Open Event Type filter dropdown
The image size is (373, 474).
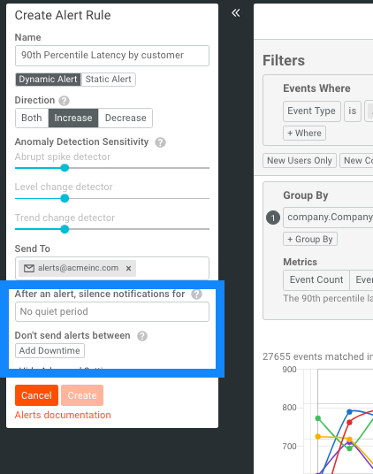[312, 111]
